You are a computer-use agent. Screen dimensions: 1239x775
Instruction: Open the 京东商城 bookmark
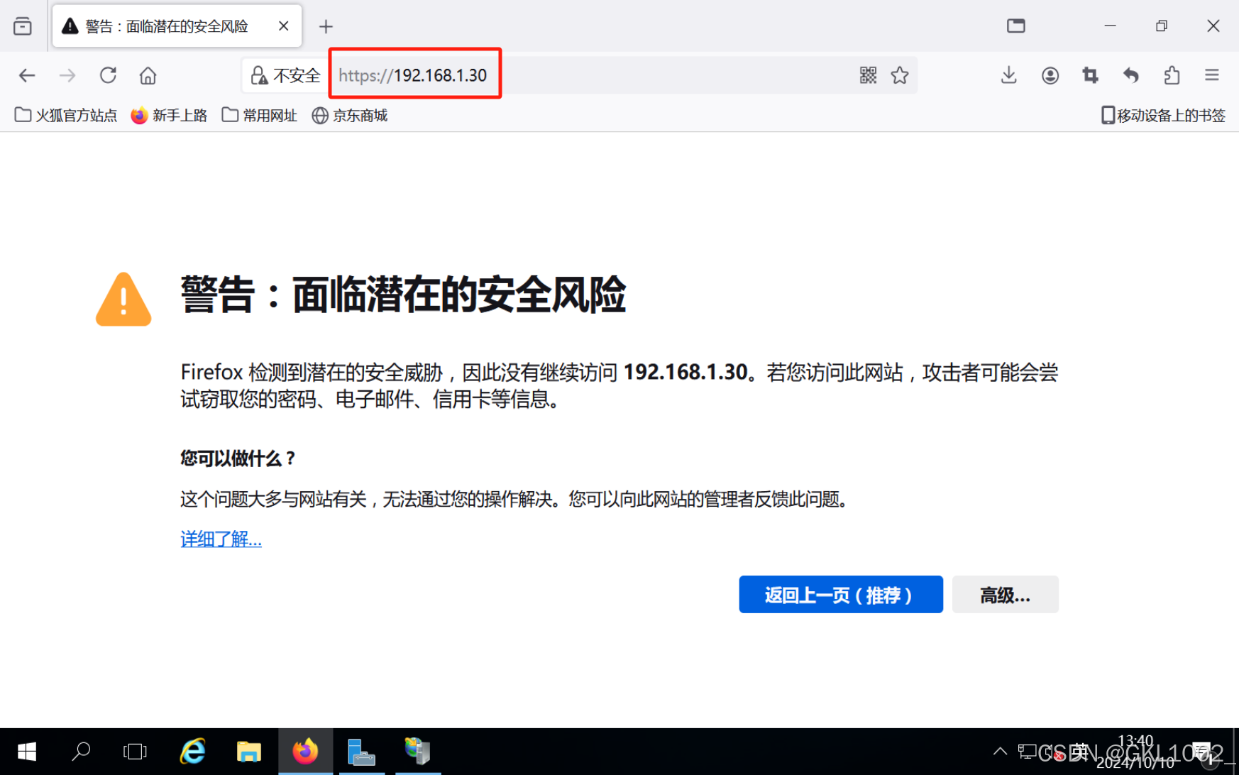click(350, 115)
